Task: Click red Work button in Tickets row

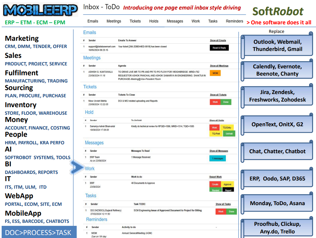Action: [215, 102]
